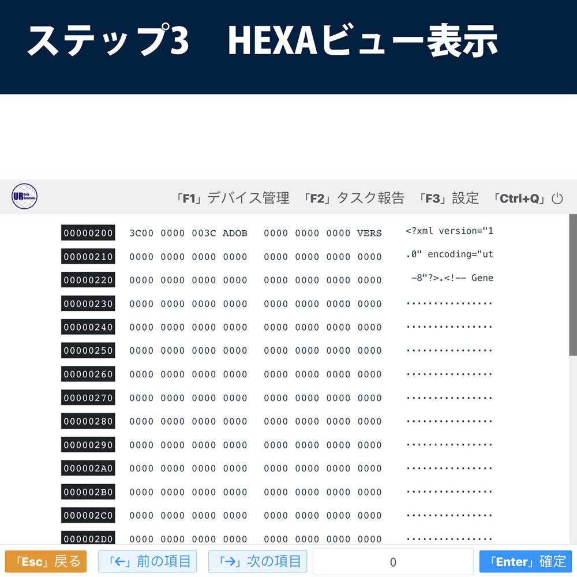Click the UR Data Solutions logo icon

[24, 197]
